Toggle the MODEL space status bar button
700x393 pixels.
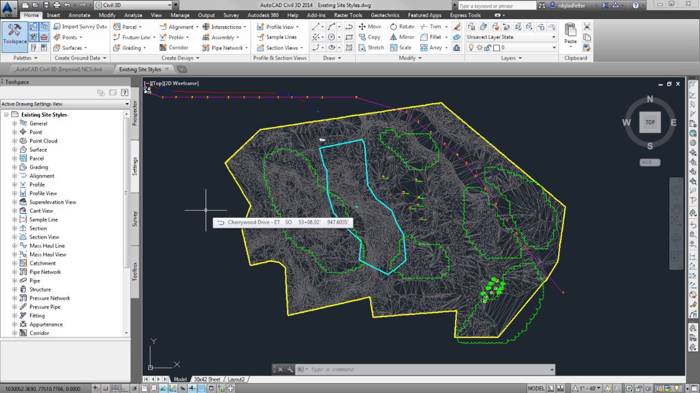pyautogui.click(x=536, y=388)
